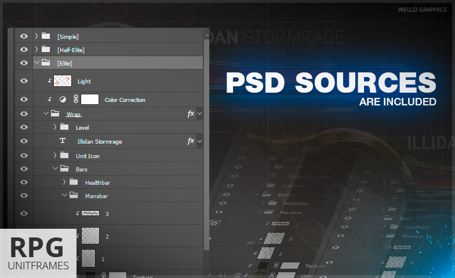
Task: Click clipping arrow on Light layer
Action: pos(50,81)
